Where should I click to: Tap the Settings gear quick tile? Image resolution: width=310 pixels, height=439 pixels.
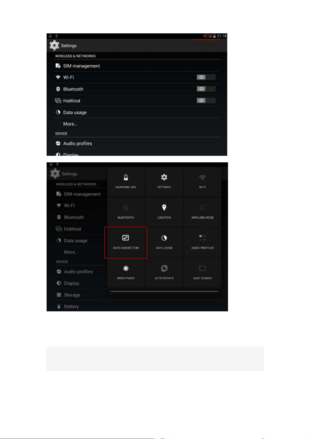[x=164, y=182]
